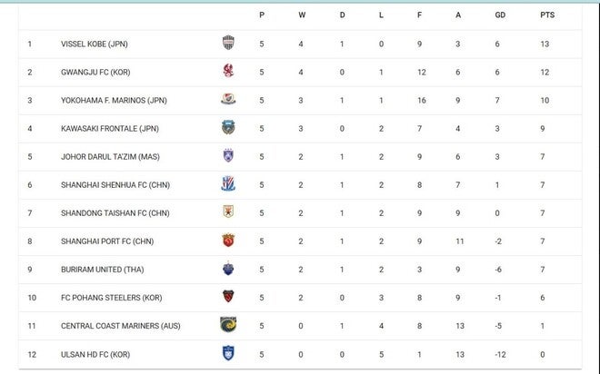
Task: Click the W wins column header
Action: coord(302,15)
